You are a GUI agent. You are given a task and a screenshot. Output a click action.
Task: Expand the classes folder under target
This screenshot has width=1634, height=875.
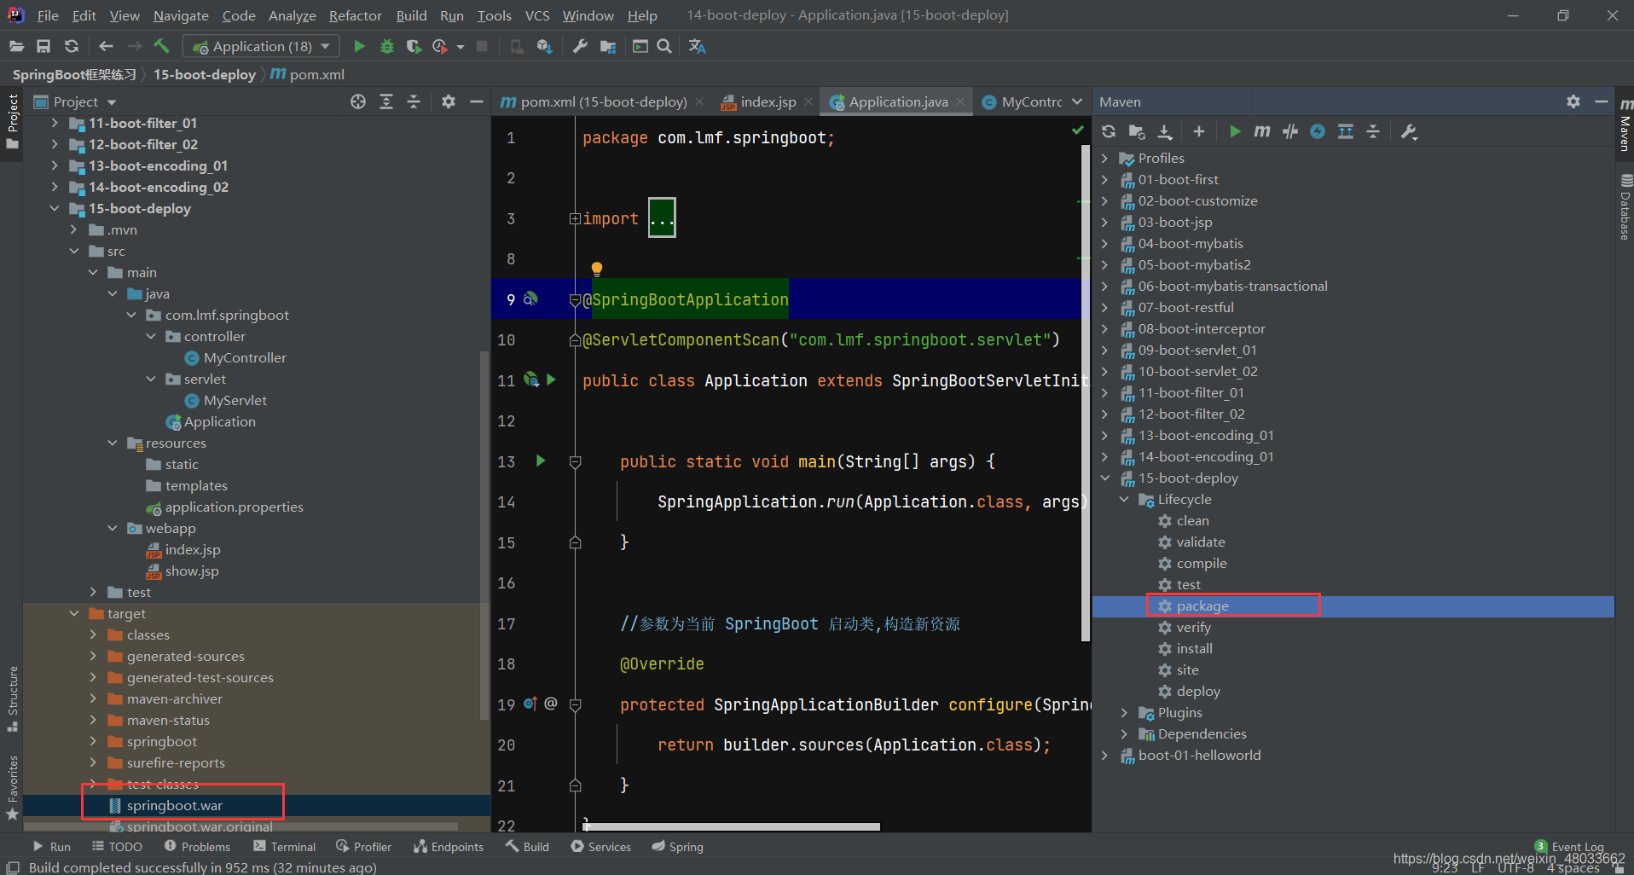(x=93, y=635)
